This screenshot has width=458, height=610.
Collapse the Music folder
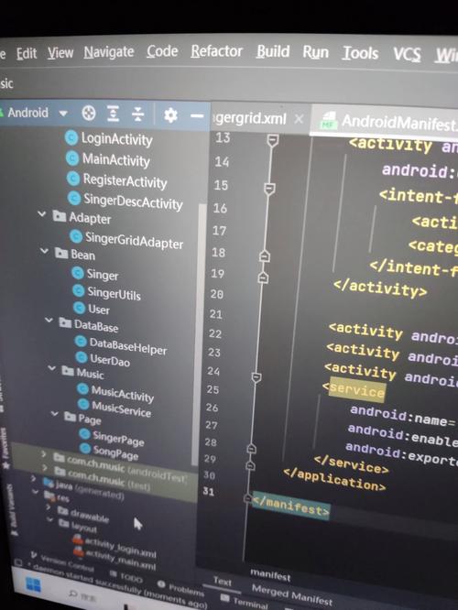point(51,368)
